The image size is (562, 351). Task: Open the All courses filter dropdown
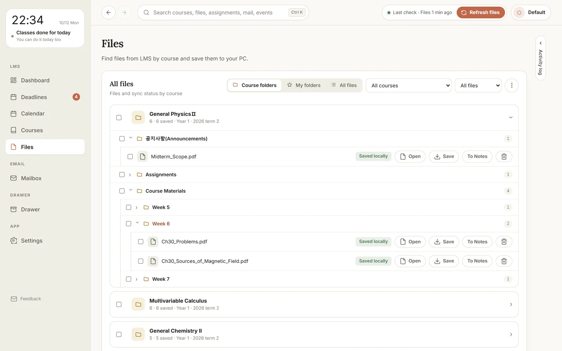409,85
